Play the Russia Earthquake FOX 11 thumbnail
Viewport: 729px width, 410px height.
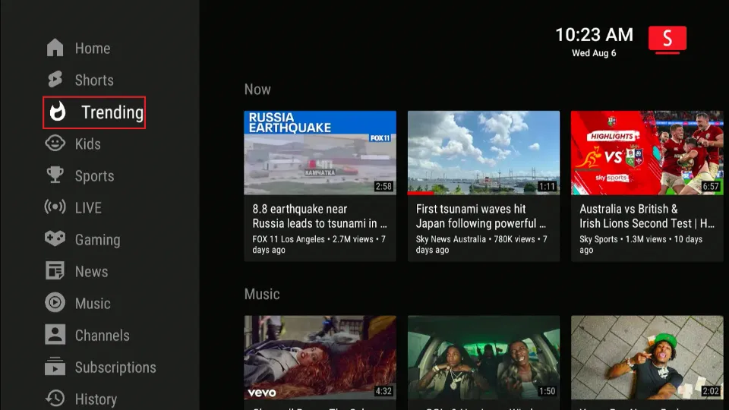(x=320, y=153)
